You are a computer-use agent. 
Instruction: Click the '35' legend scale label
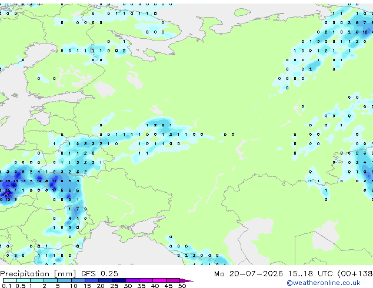coord(141,286)
